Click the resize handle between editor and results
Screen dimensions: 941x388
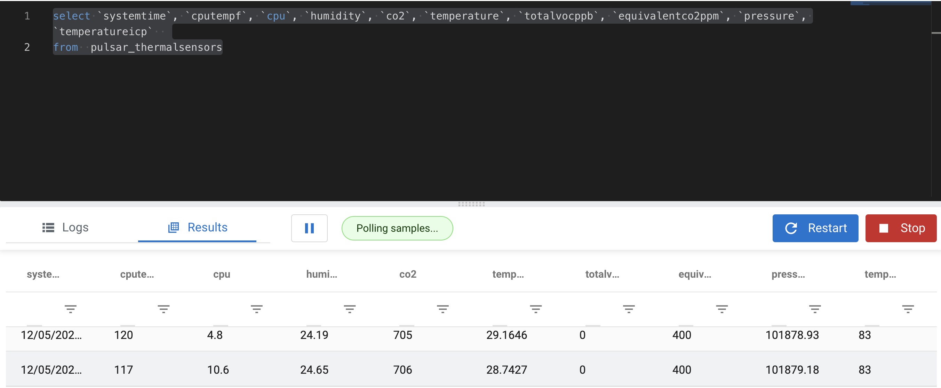click(x=471, y=204)
